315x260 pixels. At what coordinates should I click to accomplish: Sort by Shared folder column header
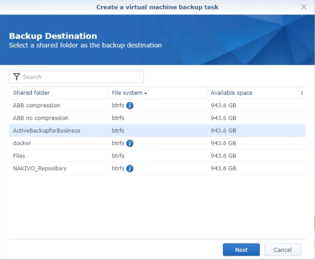31,93
